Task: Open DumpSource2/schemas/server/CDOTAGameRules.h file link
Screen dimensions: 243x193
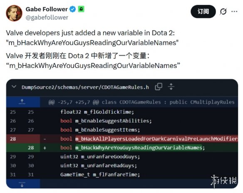Action: [85, 87]
